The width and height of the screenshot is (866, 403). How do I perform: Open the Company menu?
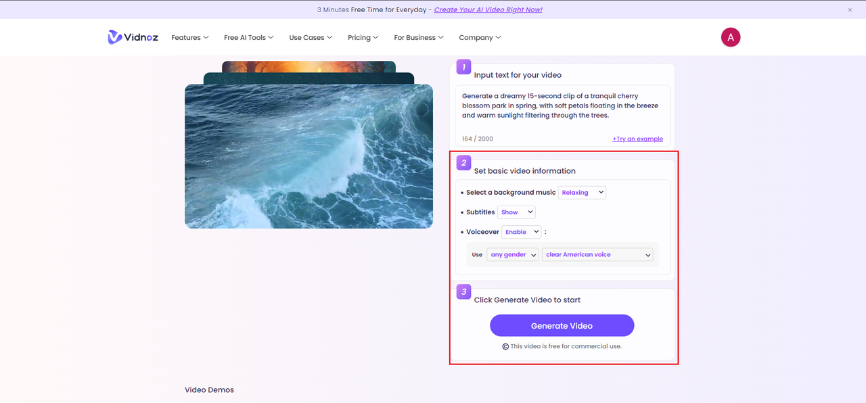[480, 37]
